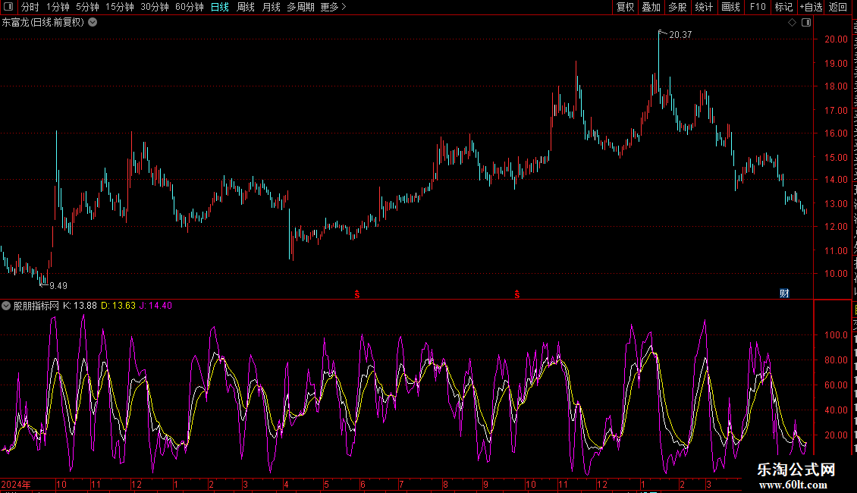Click the 复权 adjustment button

625,7
